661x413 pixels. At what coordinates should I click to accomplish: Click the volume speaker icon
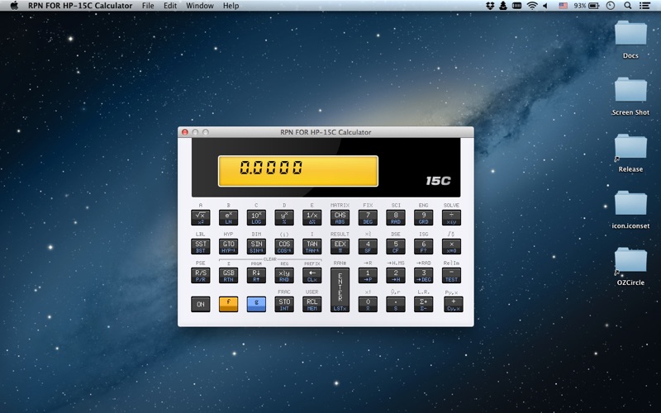pos(545,6)
